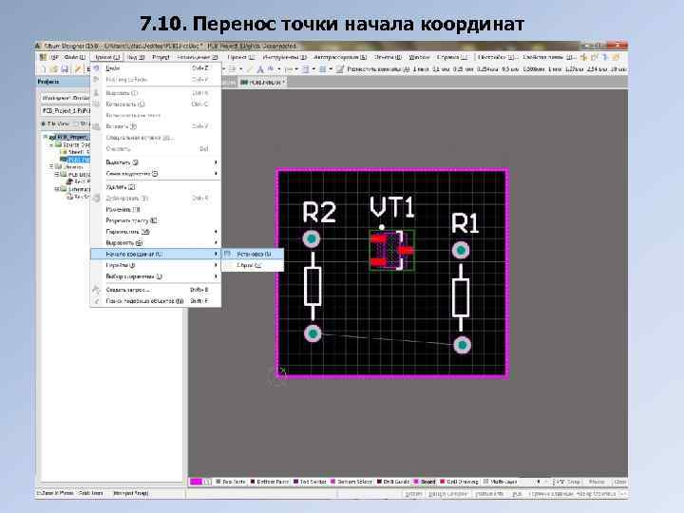Expand the Выровнять submenu arrow
684x513 pixels.
(x=216, y=242)
